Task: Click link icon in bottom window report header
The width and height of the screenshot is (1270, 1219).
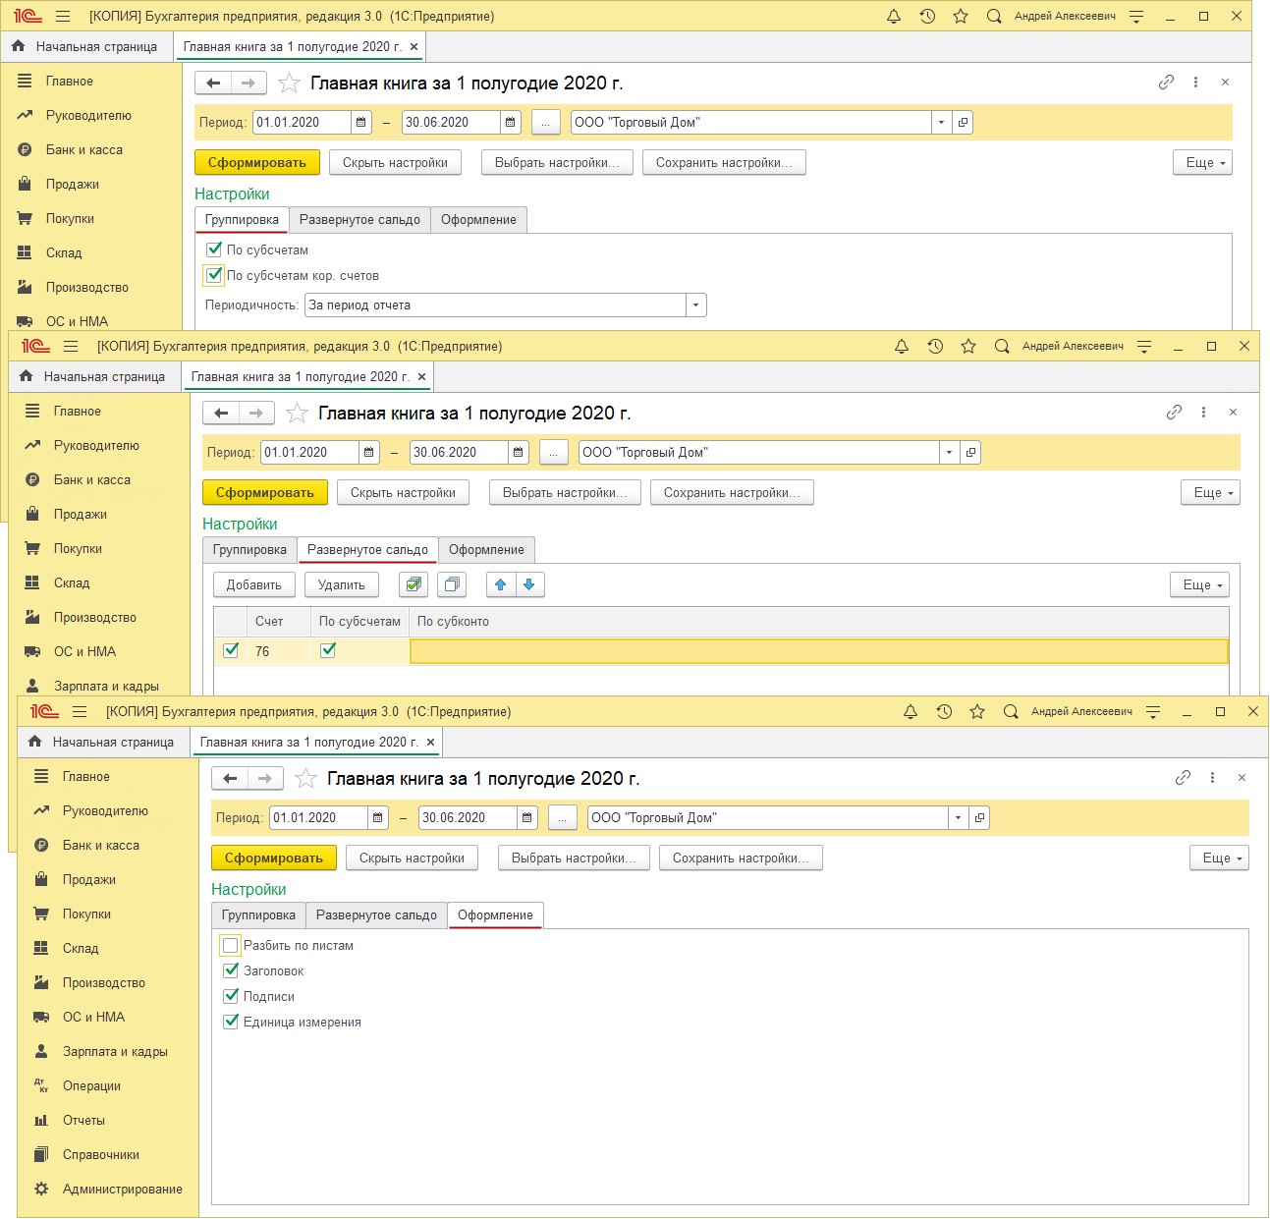Action: tap(1183, 778)
